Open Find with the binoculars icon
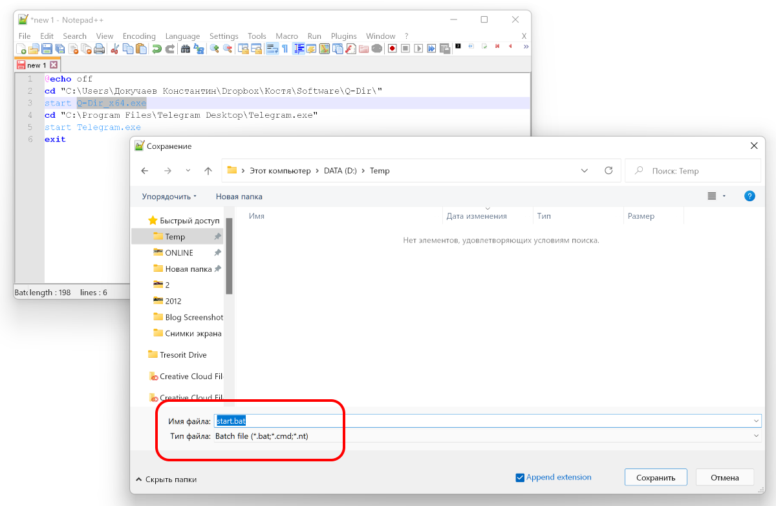Viewport: 776px width, 506px height. point(185,49)
